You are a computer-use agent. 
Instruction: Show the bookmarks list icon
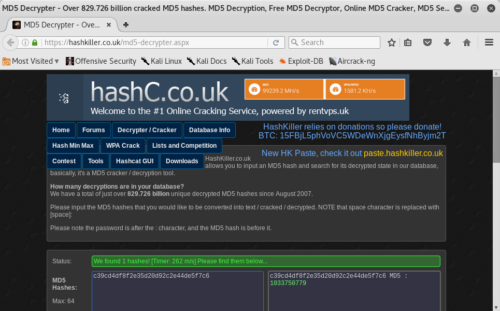(408, 43)
